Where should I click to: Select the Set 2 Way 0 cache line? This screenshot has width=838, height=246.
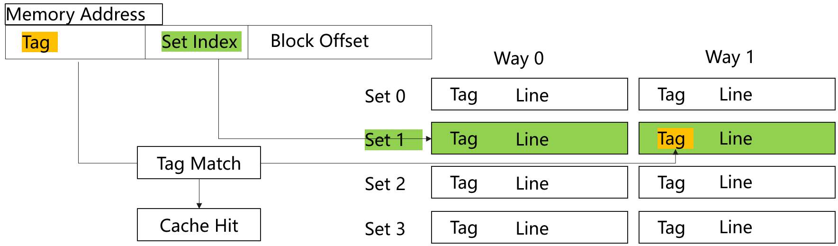tap(529, 182)
